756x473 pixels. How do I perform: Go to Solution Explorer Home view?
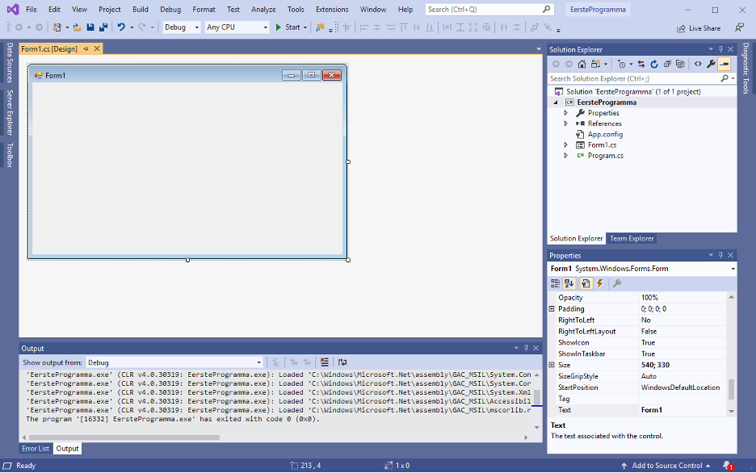pyautogui.click(x=582, y=64)
